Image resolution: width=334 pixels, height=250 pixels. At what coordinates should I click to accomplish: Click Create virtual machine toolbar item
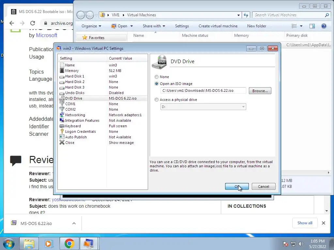click(218, 26)
